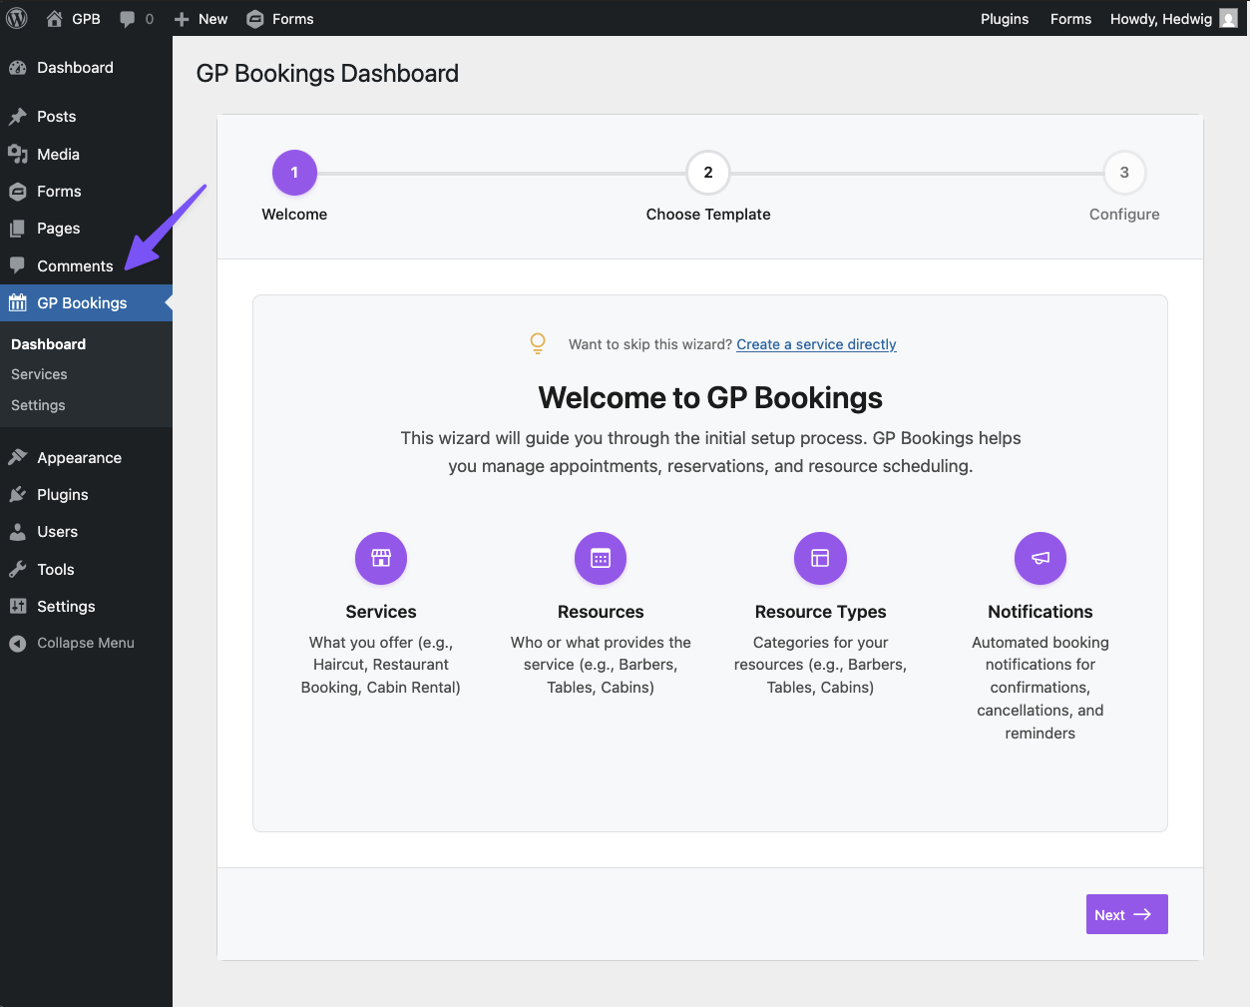1250x1007 pixels.
Task: Click the Dashboard gauge icon in sidebar
Action: click(x=18, y=68)
